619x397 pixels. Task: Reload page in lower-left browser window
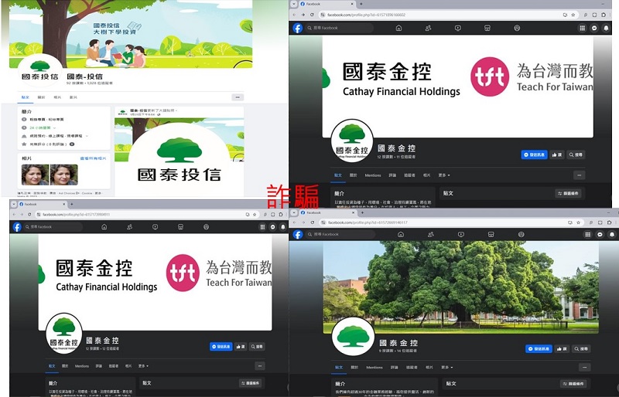[x=29, y=215]
